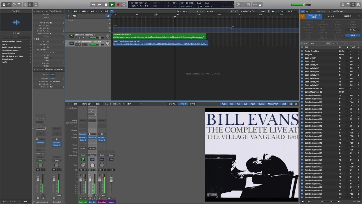Image resolution: width=362 pixels, height=204 pixels.
Task: Record-enable the 04 My Foolish Heart track
Action: coord(83,45)
